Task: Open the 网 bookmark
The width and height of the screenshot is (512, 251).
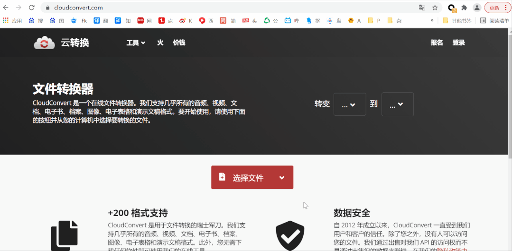Action: (145, 20)
